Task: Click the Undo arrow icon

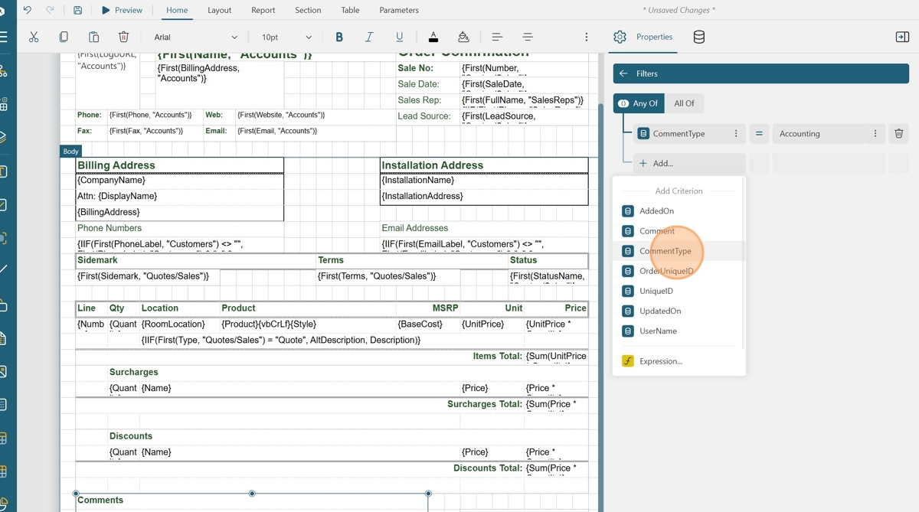Action: click(x=28, y=10)
